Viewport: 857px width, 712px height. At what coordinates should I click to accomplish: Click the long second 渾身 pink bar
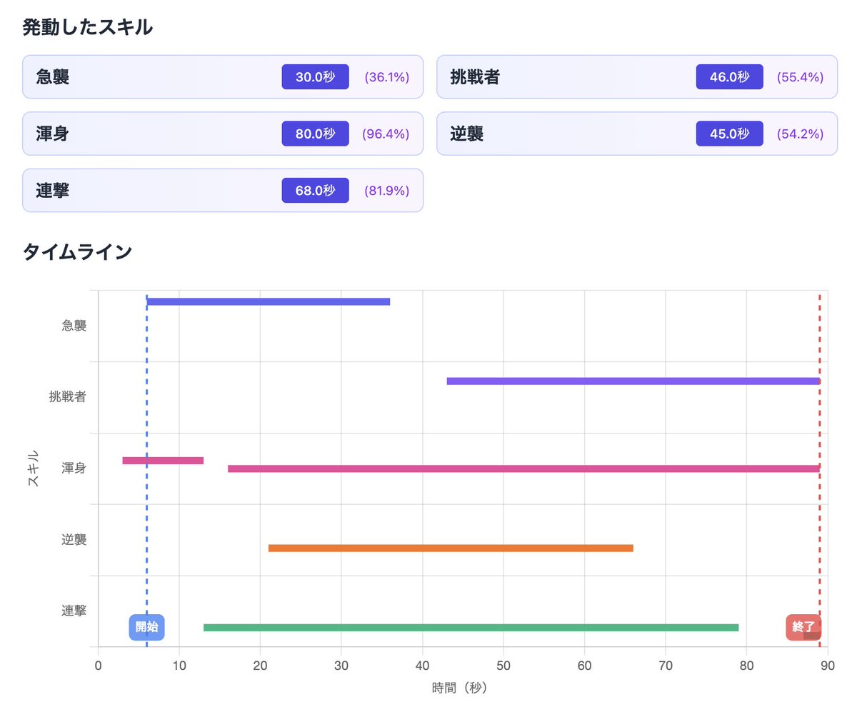coord(523,468)
